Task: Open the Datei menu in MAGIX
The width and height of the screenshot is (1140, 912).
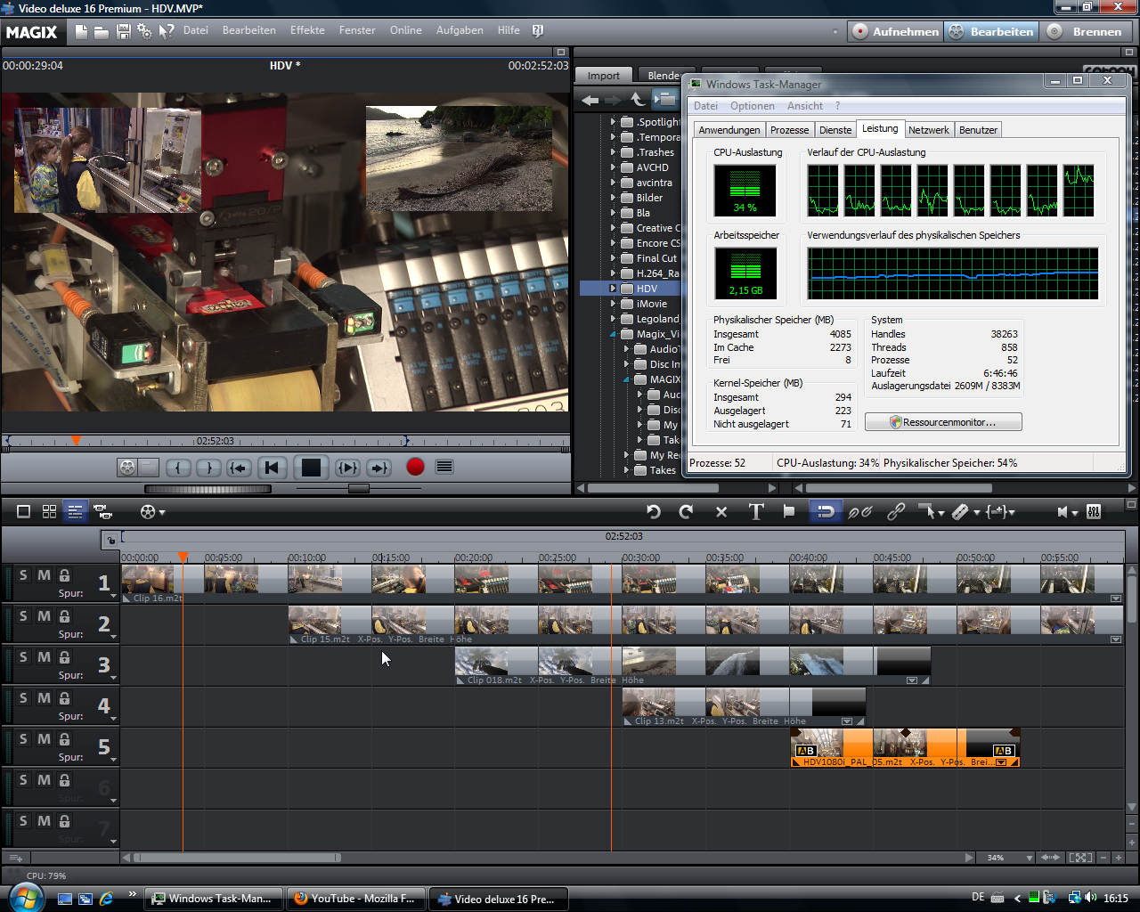Action: [196, 30]
